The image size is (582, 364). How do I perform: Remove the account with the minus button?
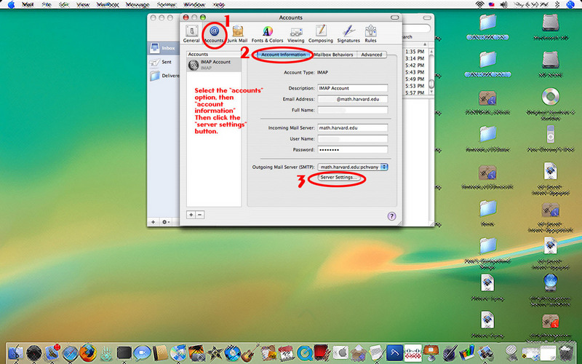200,215
